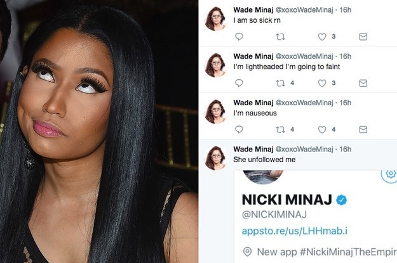Screen dimensions: 397x263
Task: Click the #NickiMinajTheEmpire hashtag
Action: pyautogui.click(x=348, y=252)
